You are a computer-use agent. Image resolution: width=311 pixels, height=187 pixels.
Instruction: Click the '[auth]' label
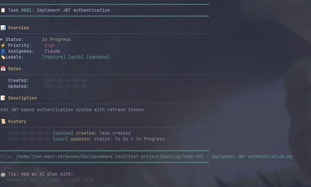[x=76, y=57]
